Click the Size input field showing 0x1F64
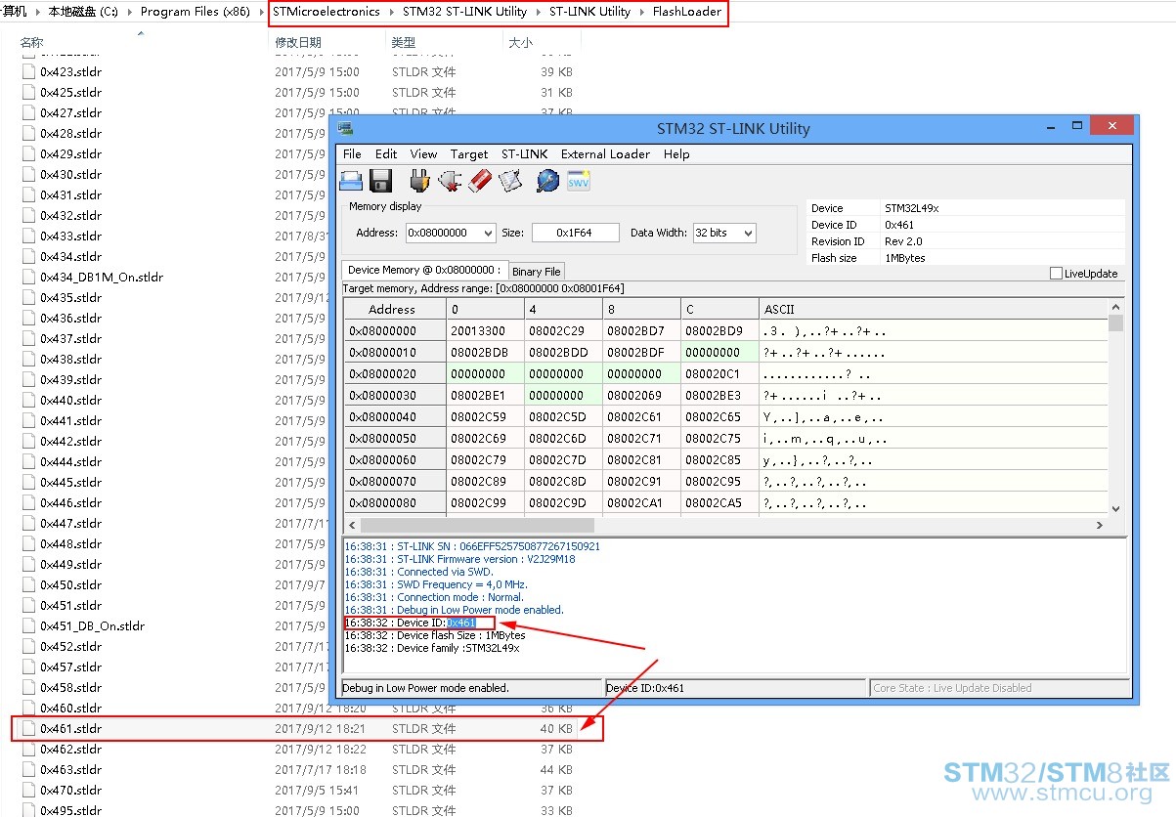The width and height of the screenshot is (1176, 817). pos(576,233)
